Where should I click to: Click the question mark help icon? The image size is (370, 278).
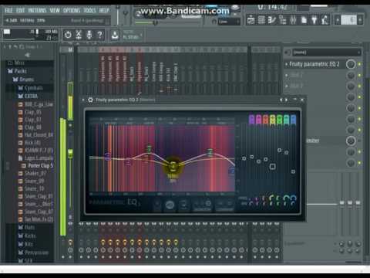point(100,35)
